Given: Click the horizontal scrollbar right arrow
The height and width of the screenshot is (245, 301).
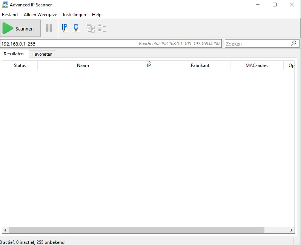Looking at the screenshot, I should (x=292, y=230).
